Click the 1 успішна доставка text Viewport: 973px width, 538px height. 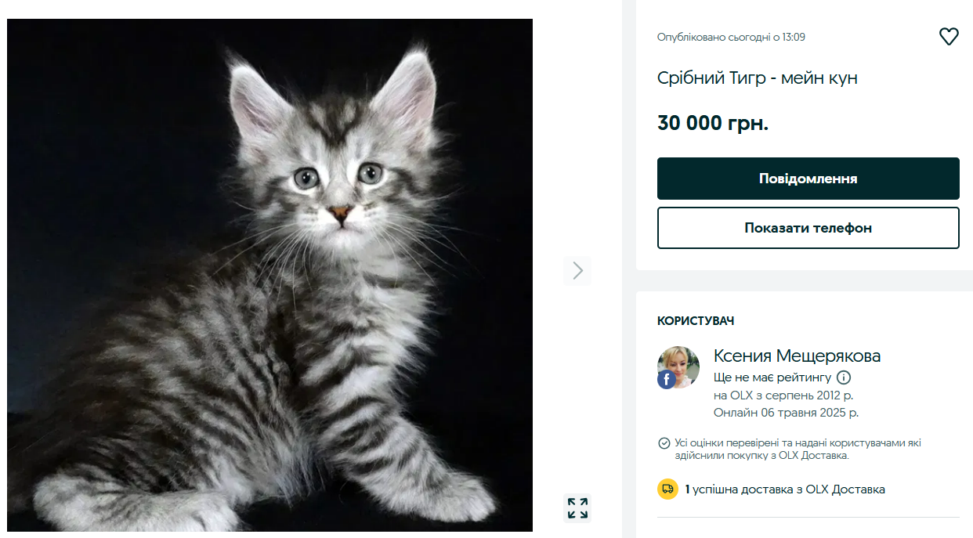click(x=785, y=489)
